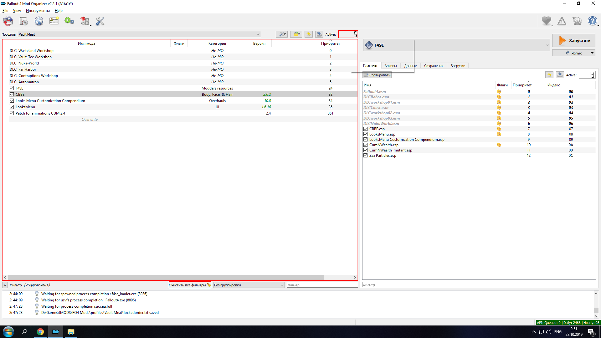The image size is (601, 338).
Task: Open the Problems warning triangle icon
Action: (x=562, y=21)
